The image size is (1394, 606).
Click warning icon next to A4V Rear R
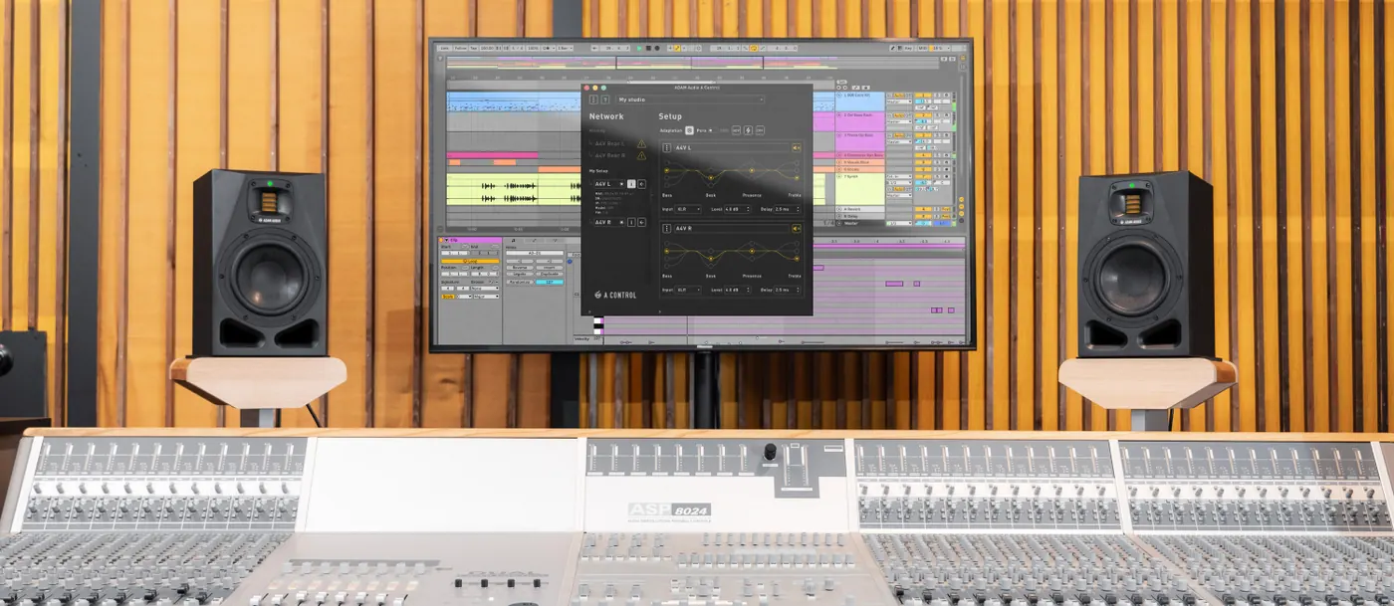coord(641,155)
